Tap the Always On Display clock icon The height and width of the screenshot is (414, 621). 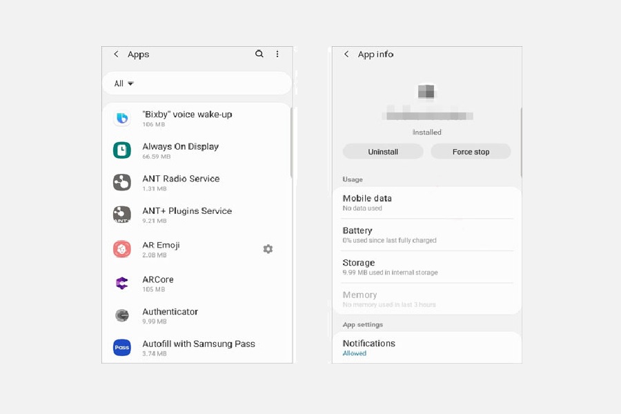[122, 150]
